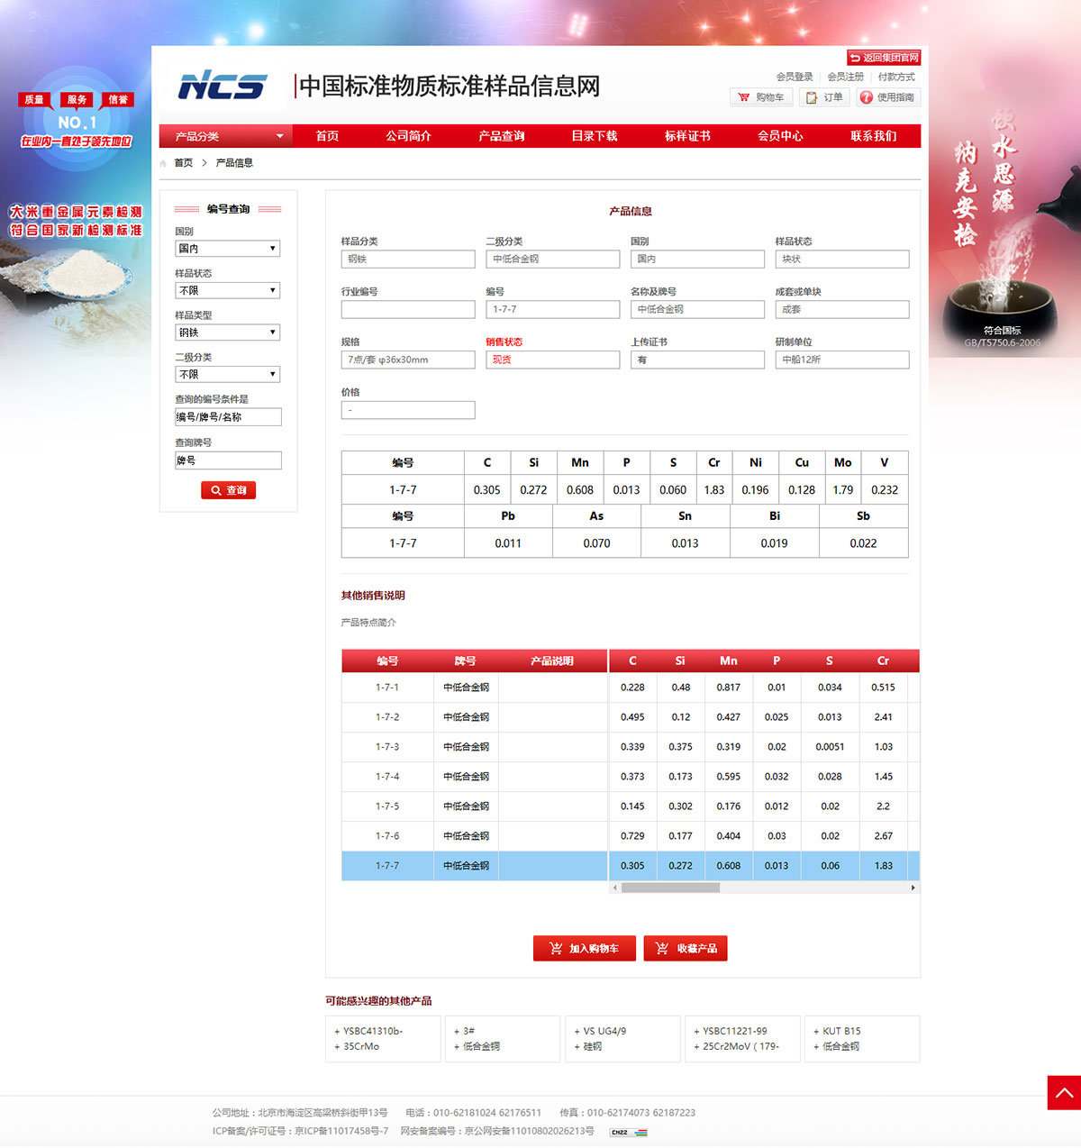Click the NCS logo

pos(222,86)
